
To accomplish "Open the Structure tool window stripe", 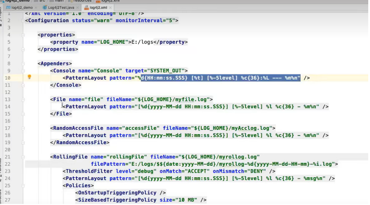I will click(x=1, y=197).
